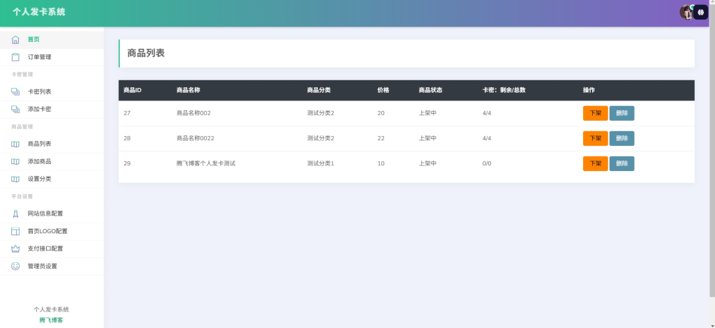Image resolution: width=715 pixels, height=328 pixels.
Task: Take product 27 off shelf with 下架
Action: click(x=595, y=113)
